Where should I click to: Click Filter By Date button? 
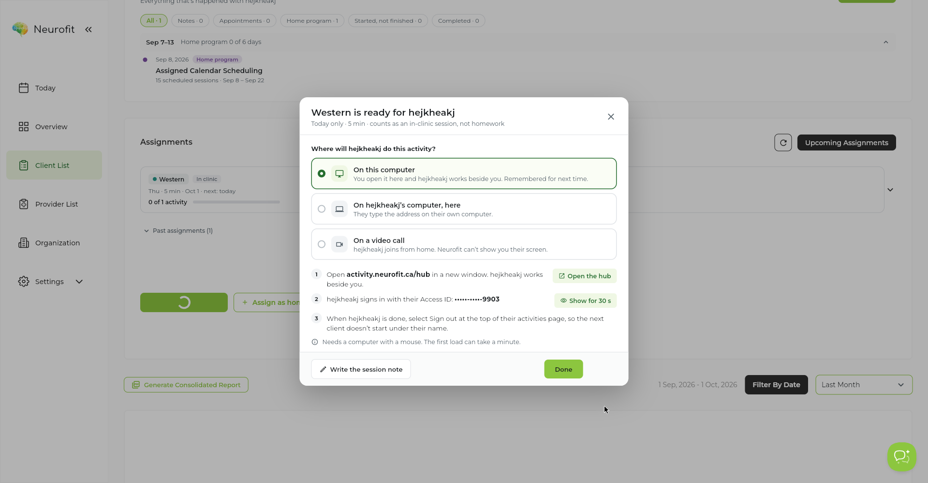click(x=776, y=385)
